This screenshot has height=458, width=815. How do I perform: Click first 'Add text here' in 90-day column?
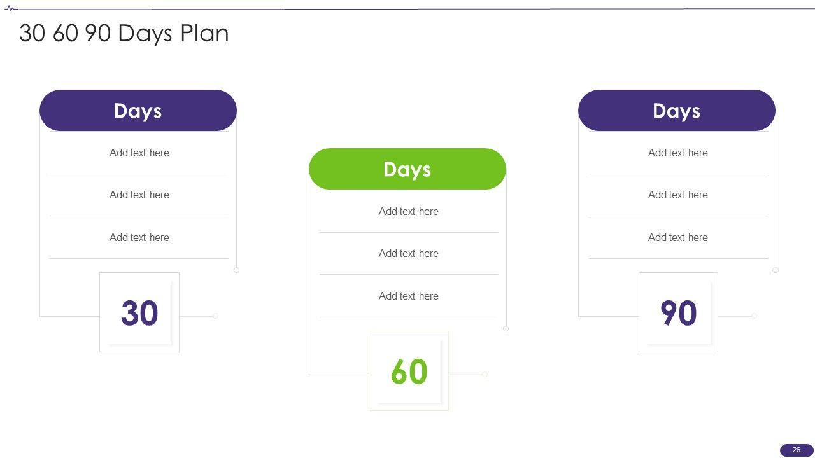[678, 153]
